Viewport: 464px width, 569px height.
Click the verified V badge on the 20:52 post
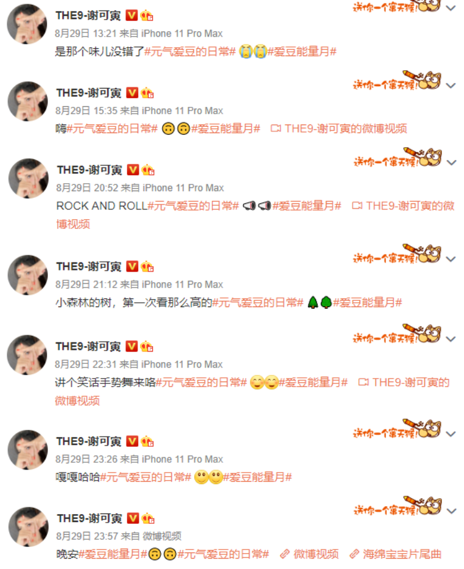click(x=133, y=170)
